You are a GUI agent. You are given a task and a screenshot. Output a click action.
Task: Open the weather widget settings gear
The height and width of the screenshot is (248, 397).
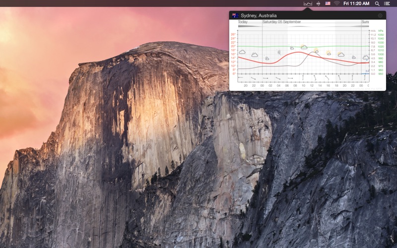point(380,15)
